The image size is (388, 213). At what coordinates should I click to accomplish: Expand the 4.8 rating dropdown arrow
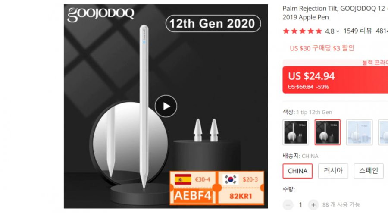338,31
